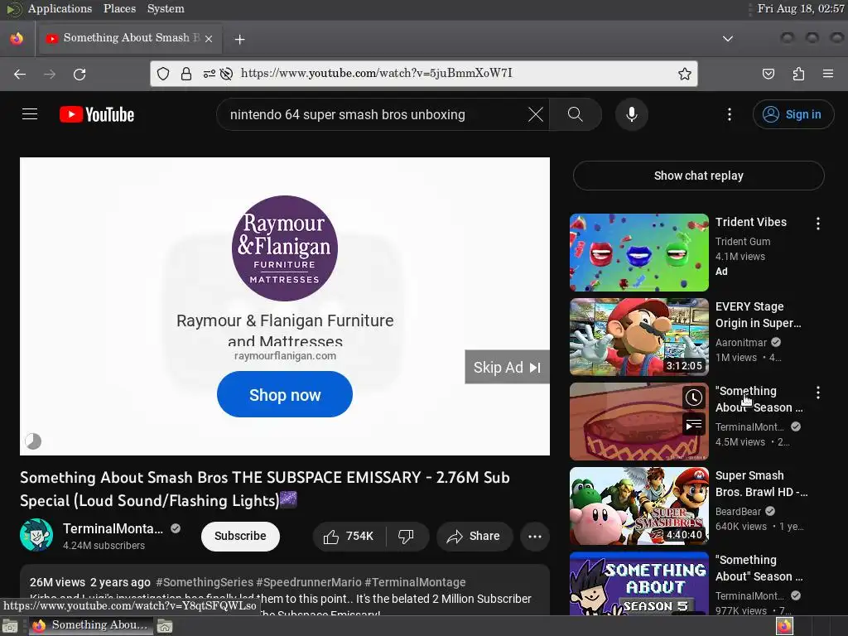Click the #SpeedrunnerMario hashtag
This screenshot has height=636, width=848.
[x=309, y=582]
